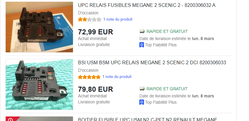Open the BSI USM BSM UPC RELAIS listing title
This screenshot has width=249, height=121.
coord(152,62)
